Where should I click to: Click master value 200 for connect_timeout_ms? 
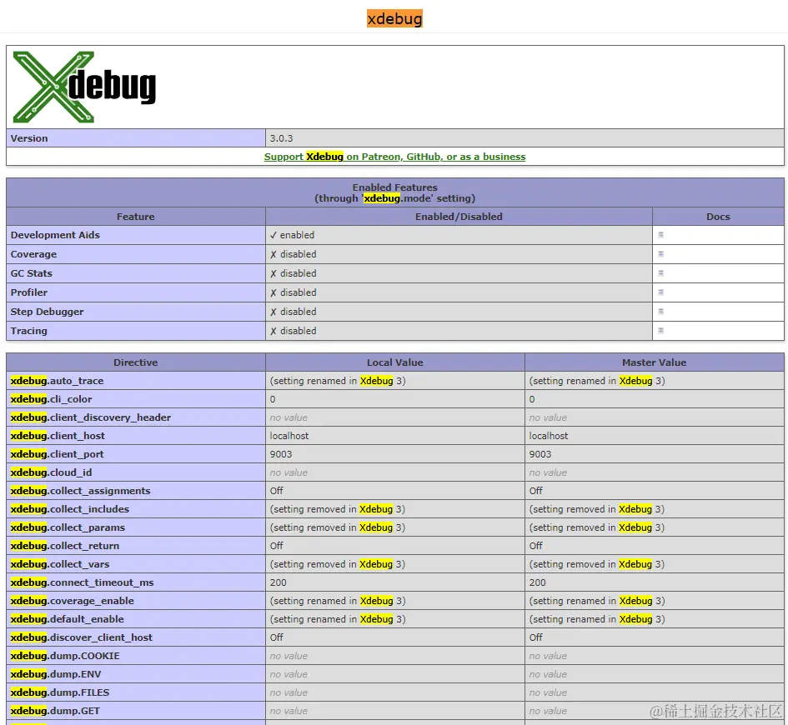537,582
